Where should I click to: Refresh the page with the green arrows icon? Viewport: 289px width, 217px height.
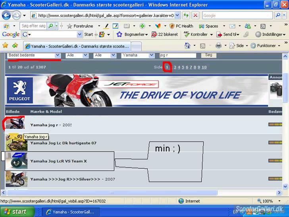click(186, 15)
